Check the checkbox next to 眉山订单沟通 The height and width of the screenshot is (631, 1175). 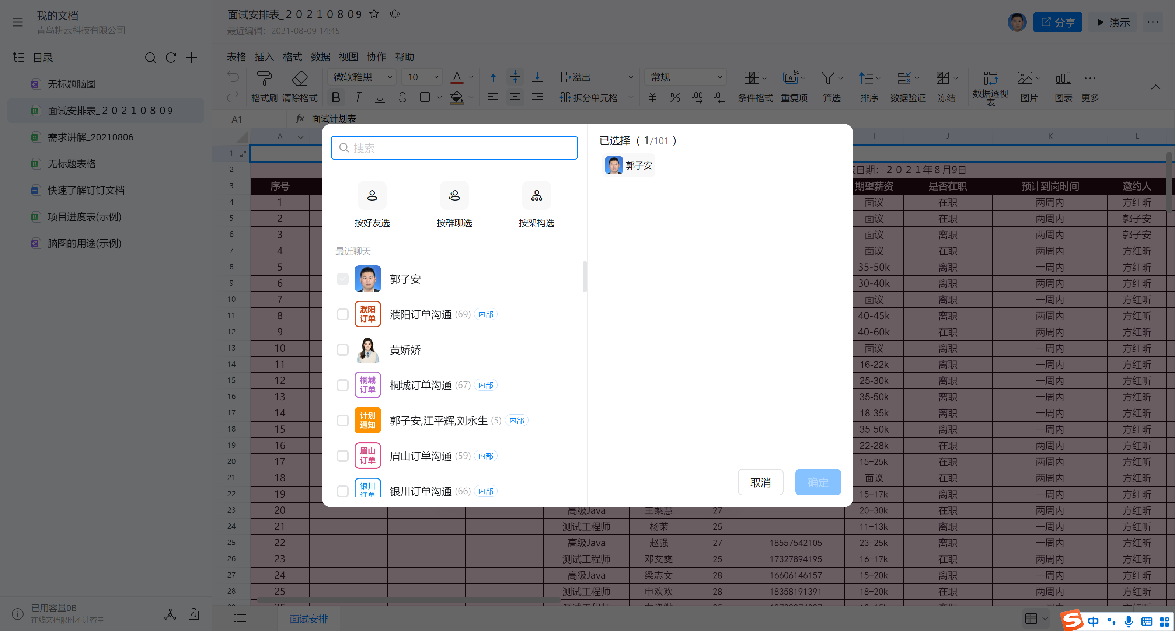pos(342,456)
